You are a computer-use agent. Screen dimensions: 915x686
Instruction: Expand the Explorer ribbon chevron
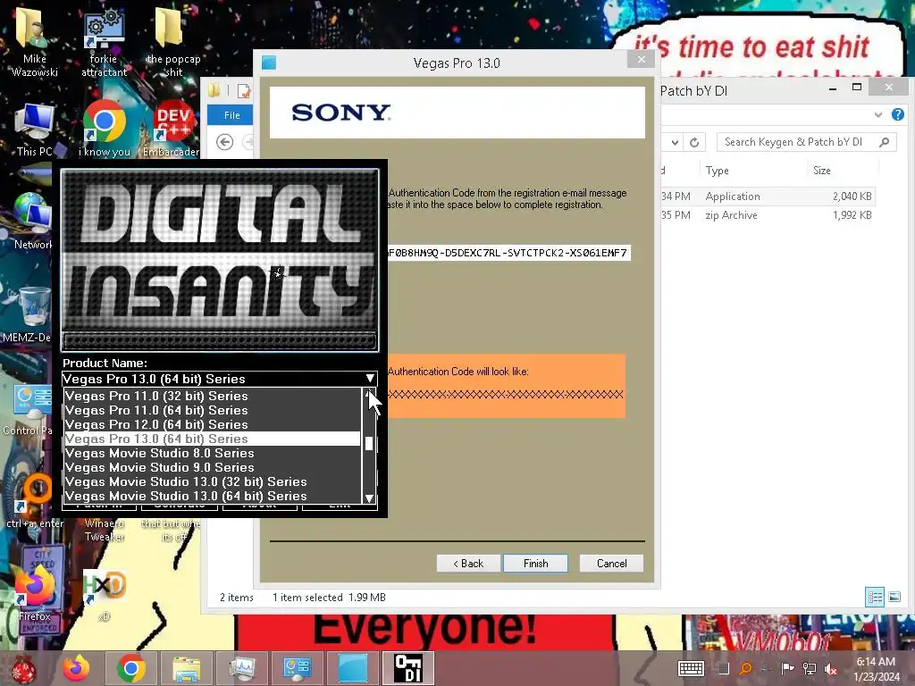[x=877, y=115]
